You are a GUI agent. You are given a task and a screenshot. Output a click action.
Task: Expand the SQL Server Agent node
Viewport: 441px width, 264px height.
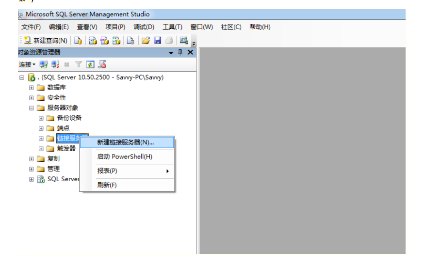click(x=31, y=179)
